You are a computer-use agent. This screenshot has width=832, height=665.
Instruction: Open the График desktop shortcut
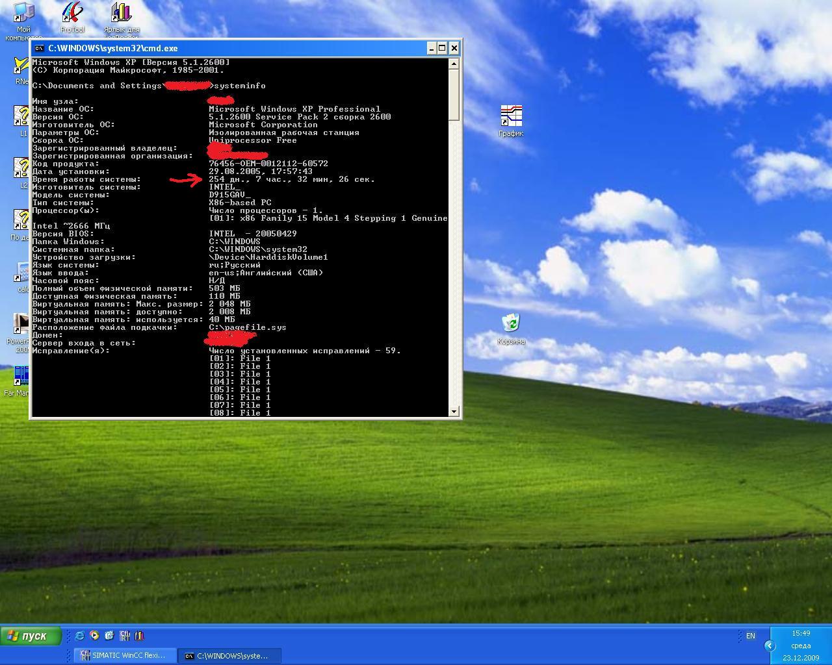click(x=511, y=116)
